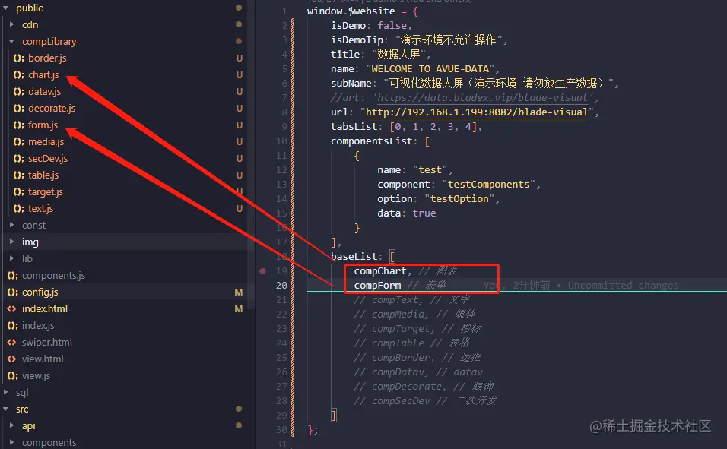
Task: Click the JS file icon beside table.js
Action: 18,175
